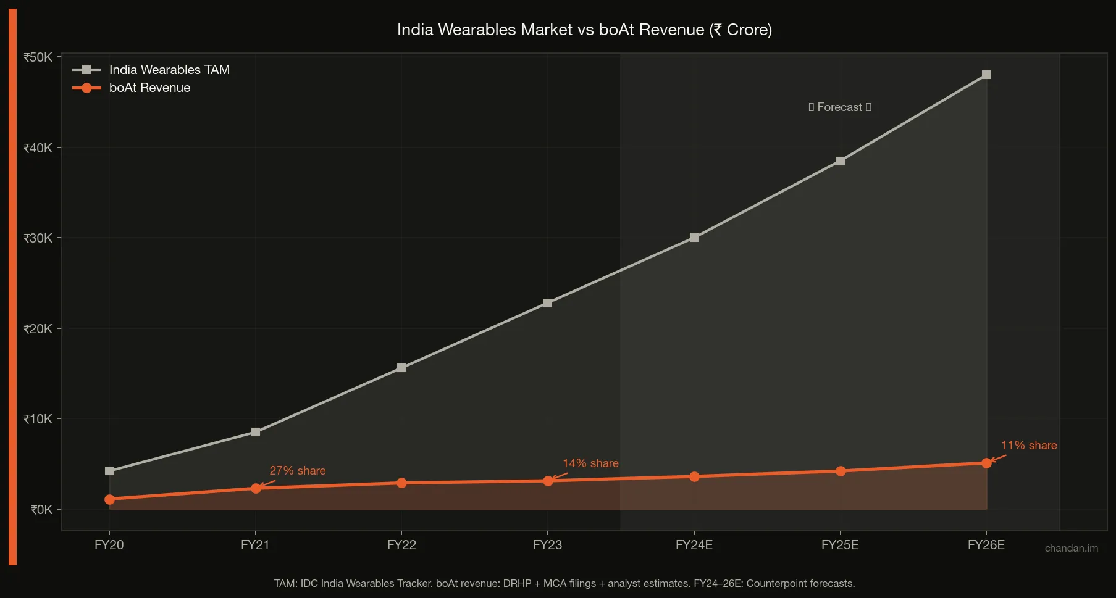
Task: Select the boAt revenue point for FY24E
Action: coord(694,476)
